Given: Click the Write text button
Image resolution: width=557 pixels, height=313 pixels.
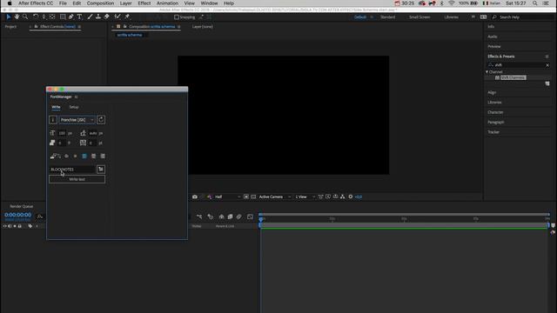Looking at the screenshot, I should click(x=77, y=179).
